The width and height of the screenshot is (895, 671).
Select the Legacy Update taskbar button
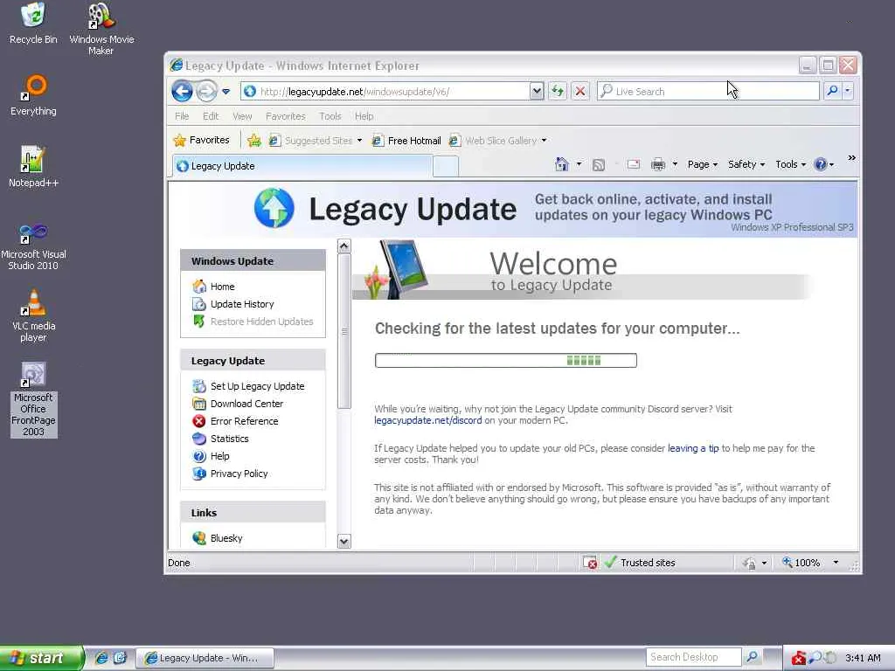pos(205,658)
